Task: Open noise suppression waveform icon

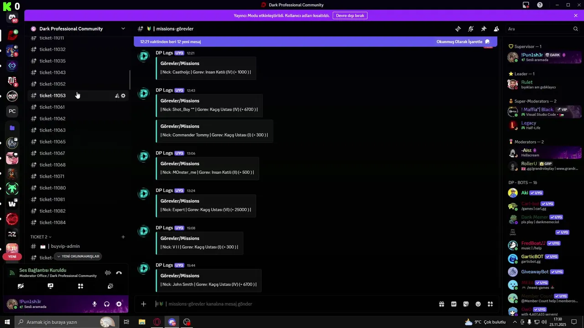Action: pyautogui.click(x=108, y=273)
